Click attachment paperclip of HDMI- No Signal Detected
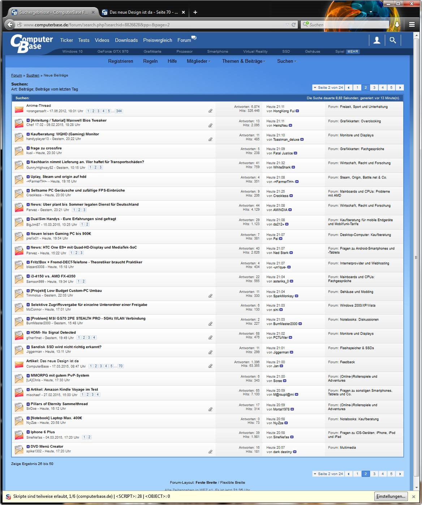Viewport: 422px width, 505px height. [210, 338]
